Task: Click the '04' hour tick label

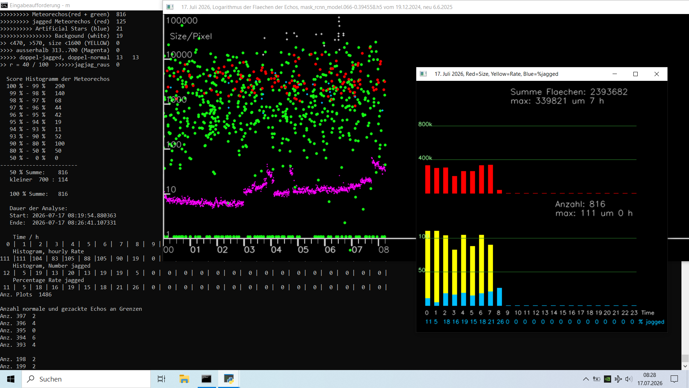Action: [x=276, y=250]
